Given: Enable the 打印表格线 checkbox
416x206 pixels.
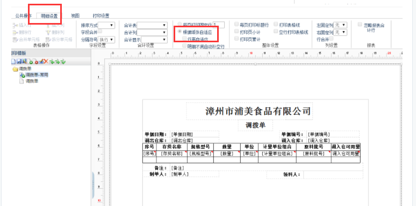Looking at the screenshot, I should [276, 25].
